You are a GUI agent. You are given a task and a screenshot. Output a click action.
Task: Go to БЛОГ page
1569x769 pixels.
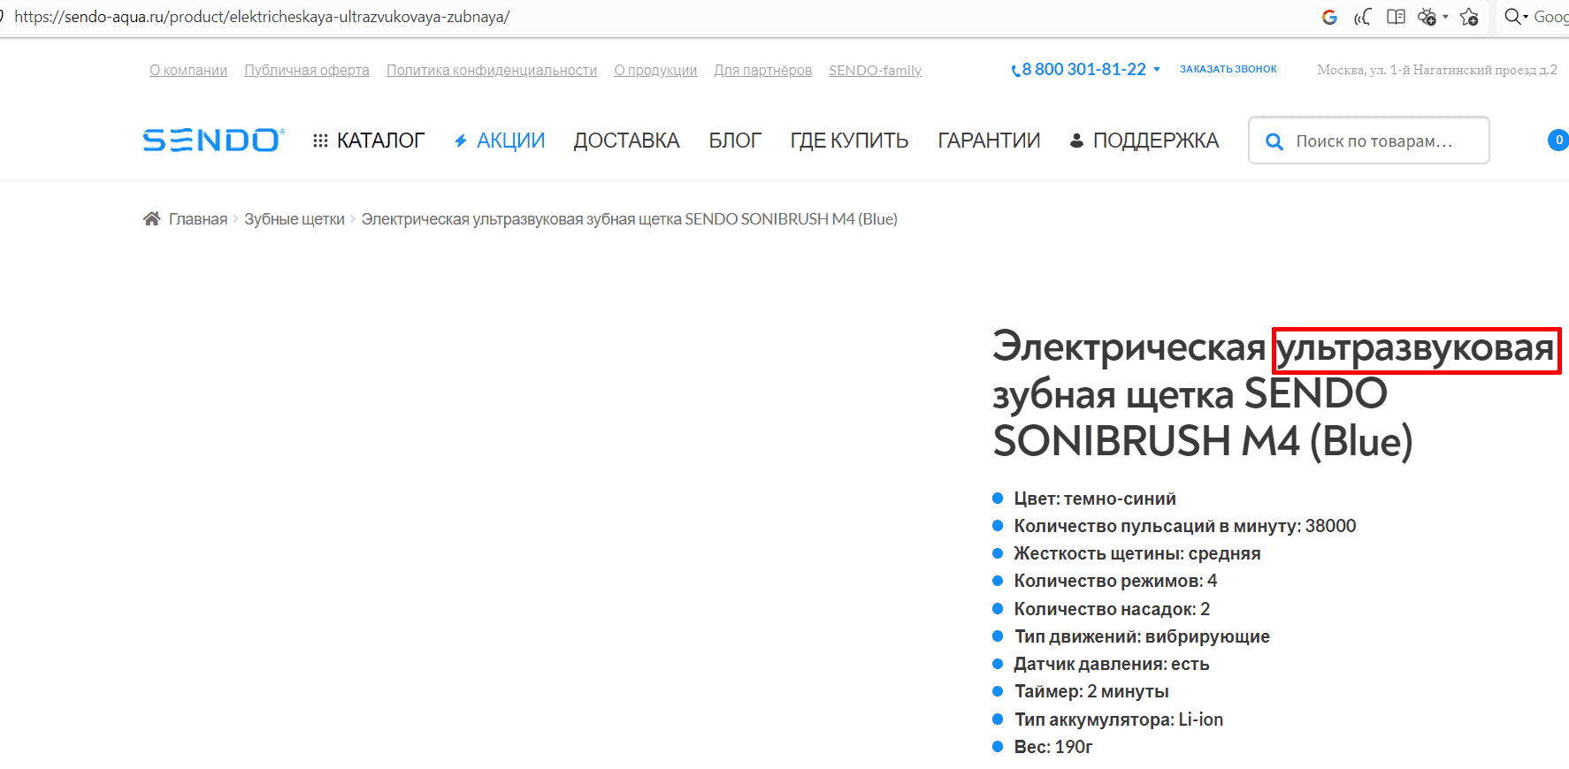pyautogui.click(x=735, y=141)
